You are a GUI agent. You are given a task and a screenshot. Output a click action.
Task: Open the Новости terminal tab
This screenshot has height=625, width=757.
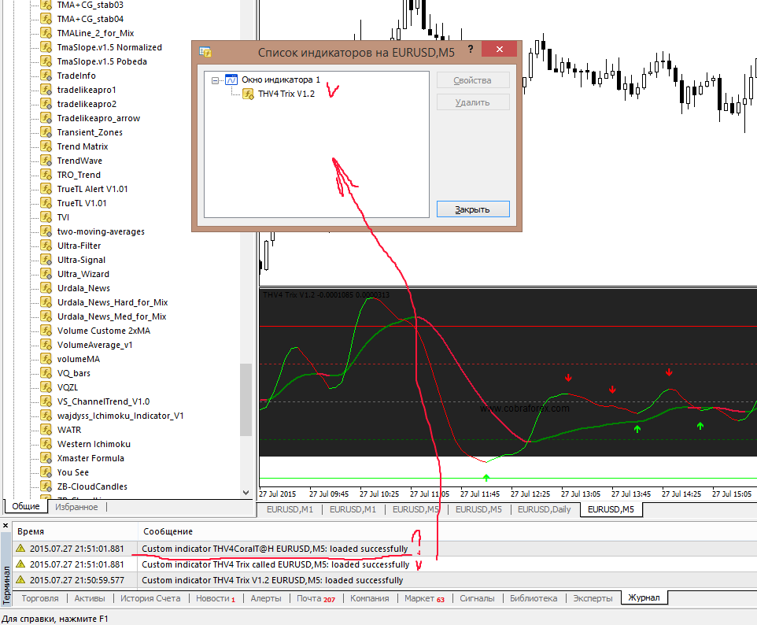215,598
